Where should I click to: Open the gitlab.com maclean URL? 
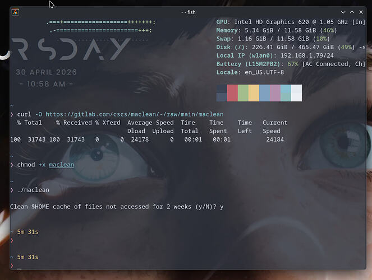coord(135,114)
